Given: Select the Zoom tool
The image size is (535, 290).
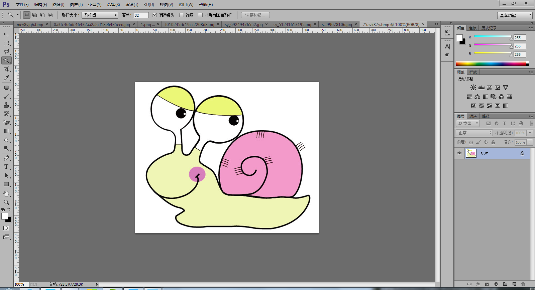Looking at the screenshot, I should coord(6,202).
